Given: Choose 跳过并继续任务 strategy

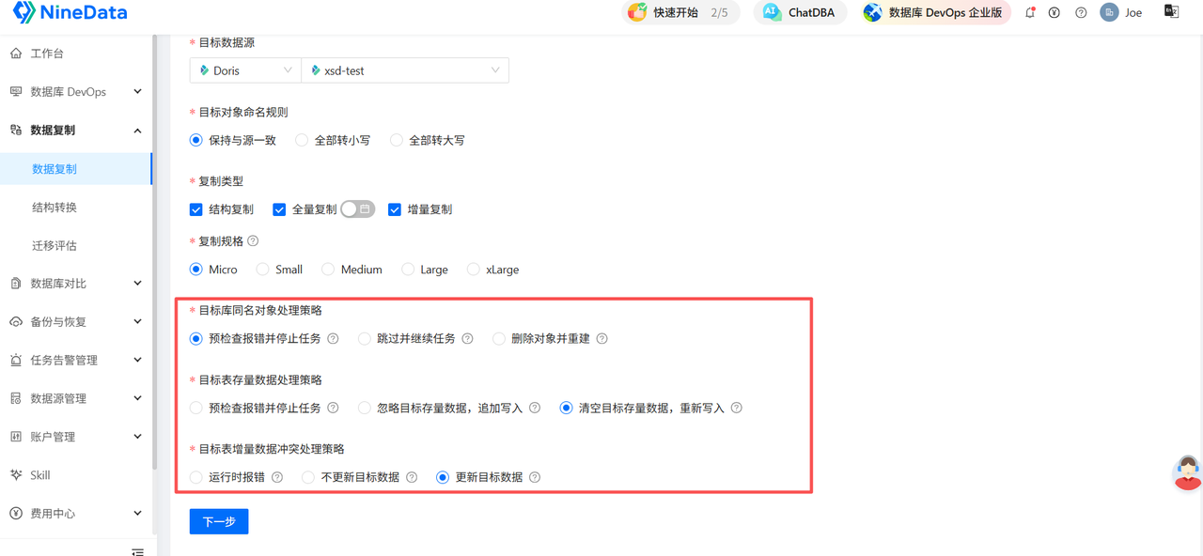Looking at the screenshot, I should coord(365,339).
